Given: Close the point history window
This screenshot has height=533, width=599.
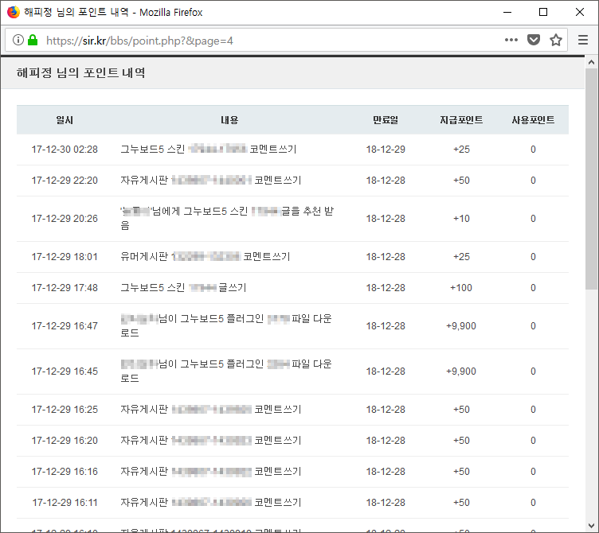Looking at the screenshot, I should [x=580, y=12].
